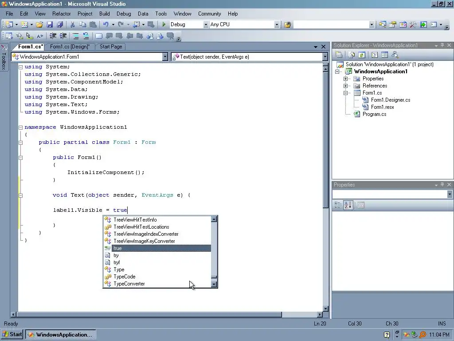Click Show All Files in Solution Explorer

click(352, 55)
